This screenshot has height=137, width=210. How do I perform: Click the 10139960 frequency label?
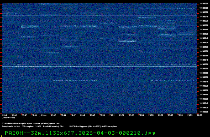tap(204, 77)
